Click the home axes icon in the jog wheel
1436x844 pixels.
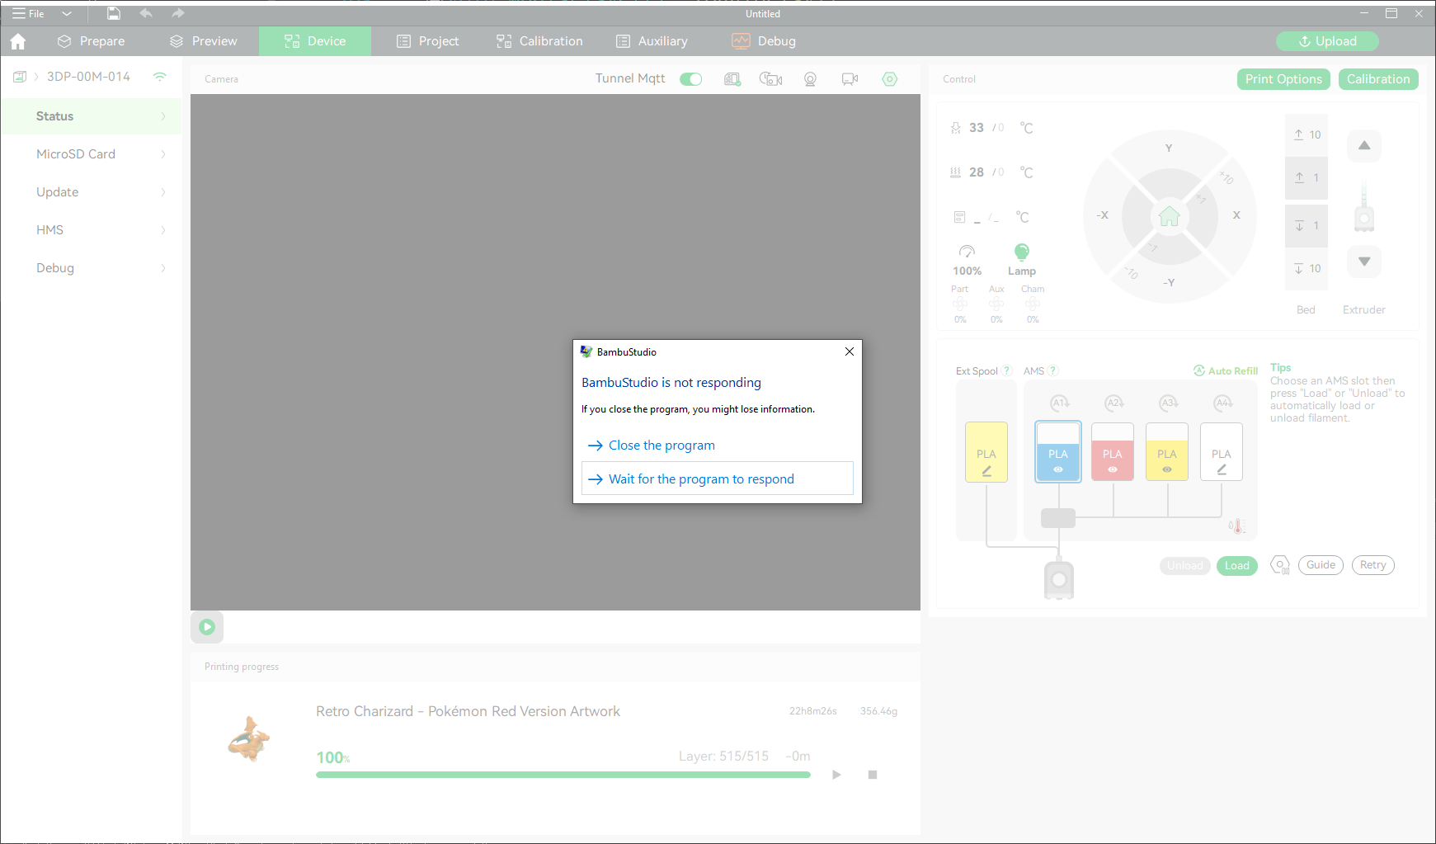(1170, 216)
